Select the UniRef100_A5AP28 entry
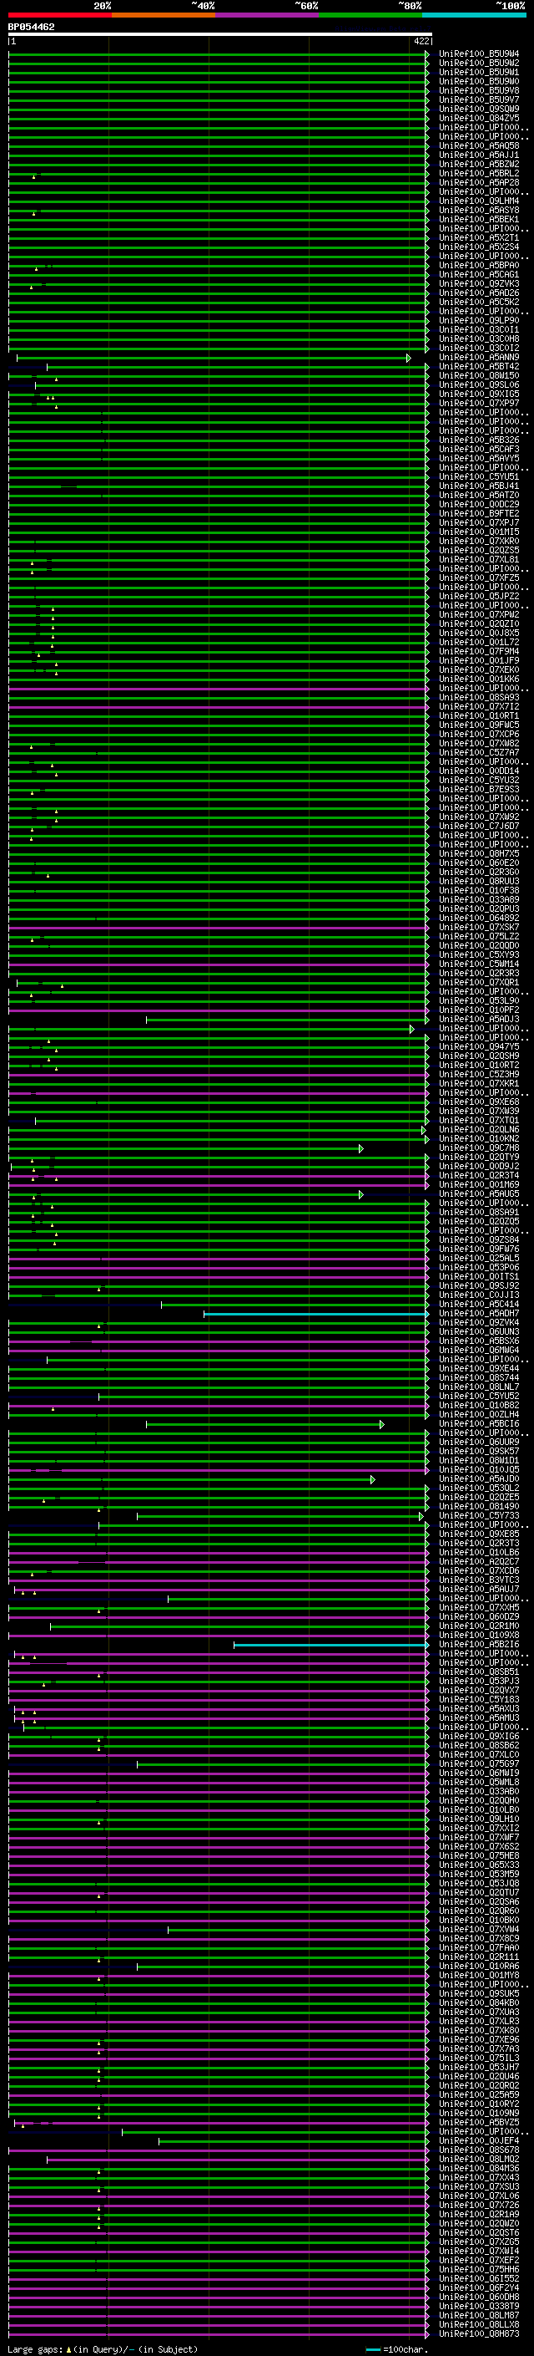 click(x=479, y=183)
